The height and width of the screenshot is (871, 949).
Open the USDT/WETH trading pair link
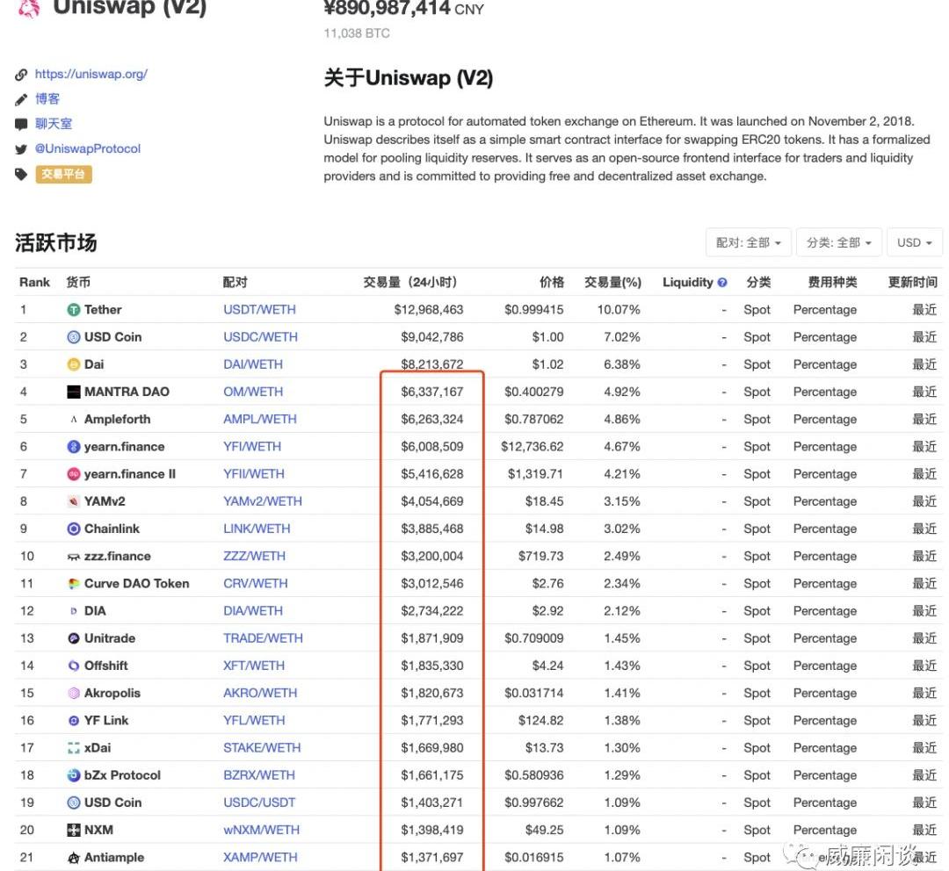click(x=259, y=310)
